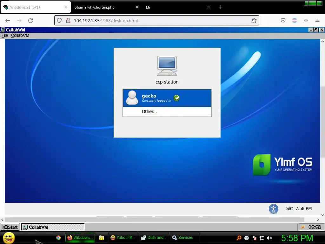Select the gecko user account

click(167, 98)
